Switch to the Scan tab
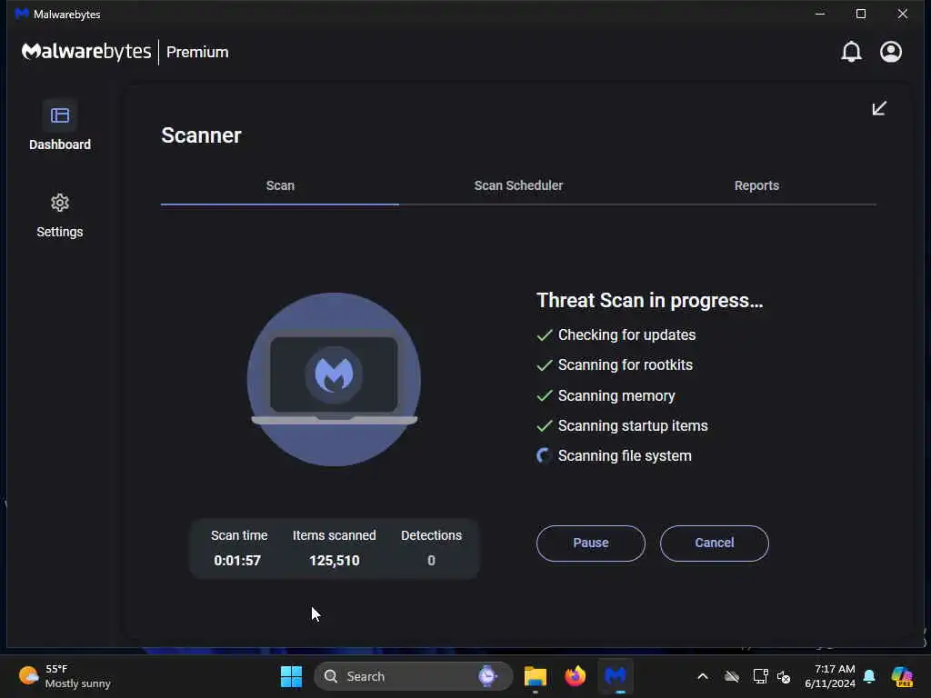Image resolution: width=931 pixels, height=698 pixels. click(280, 185)
